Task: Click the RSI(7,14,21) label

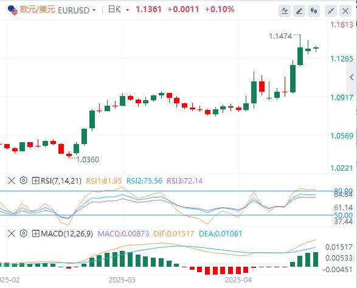Action: pos(61,181)
